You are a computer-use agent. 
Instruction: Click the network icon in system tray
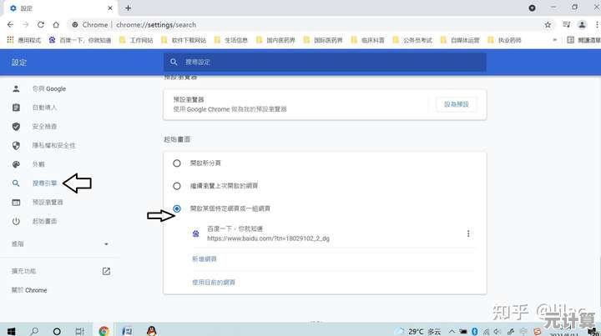[486, 331]
